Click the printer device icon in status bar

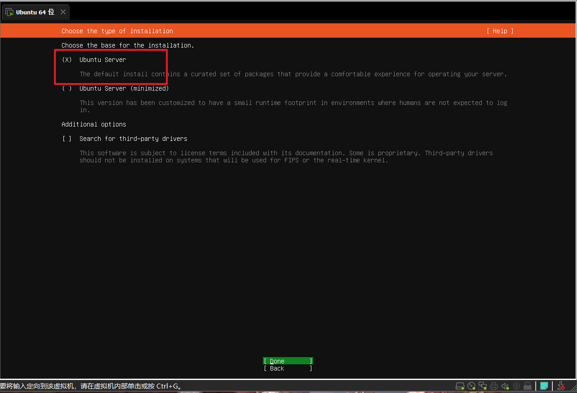494,386
